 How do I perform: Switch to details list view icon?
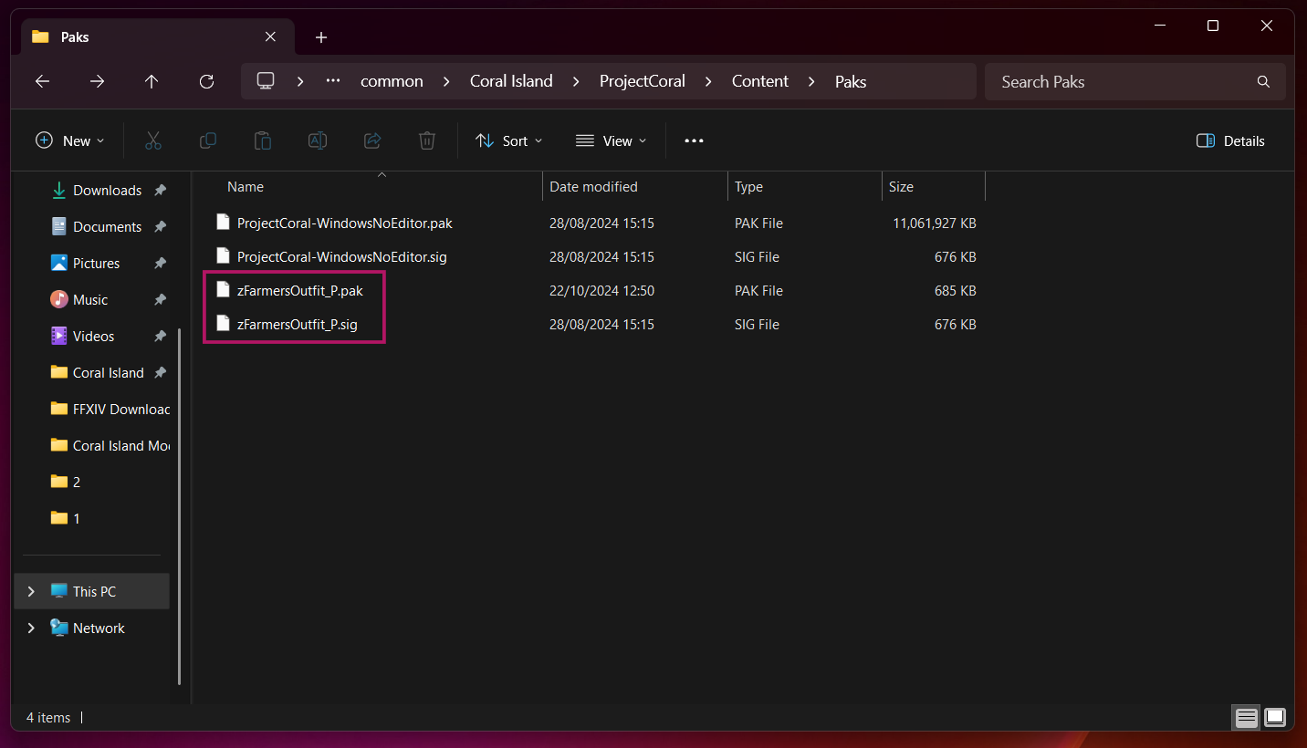tap(1247, 717)
